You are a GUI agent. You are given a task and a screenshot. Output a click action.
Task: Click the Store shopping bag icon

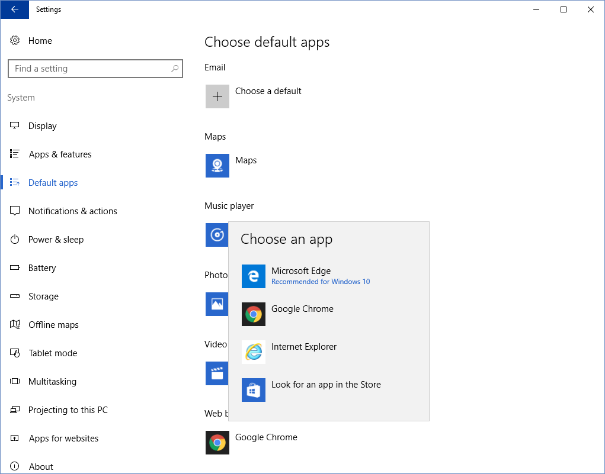click(x=253, y=390)
